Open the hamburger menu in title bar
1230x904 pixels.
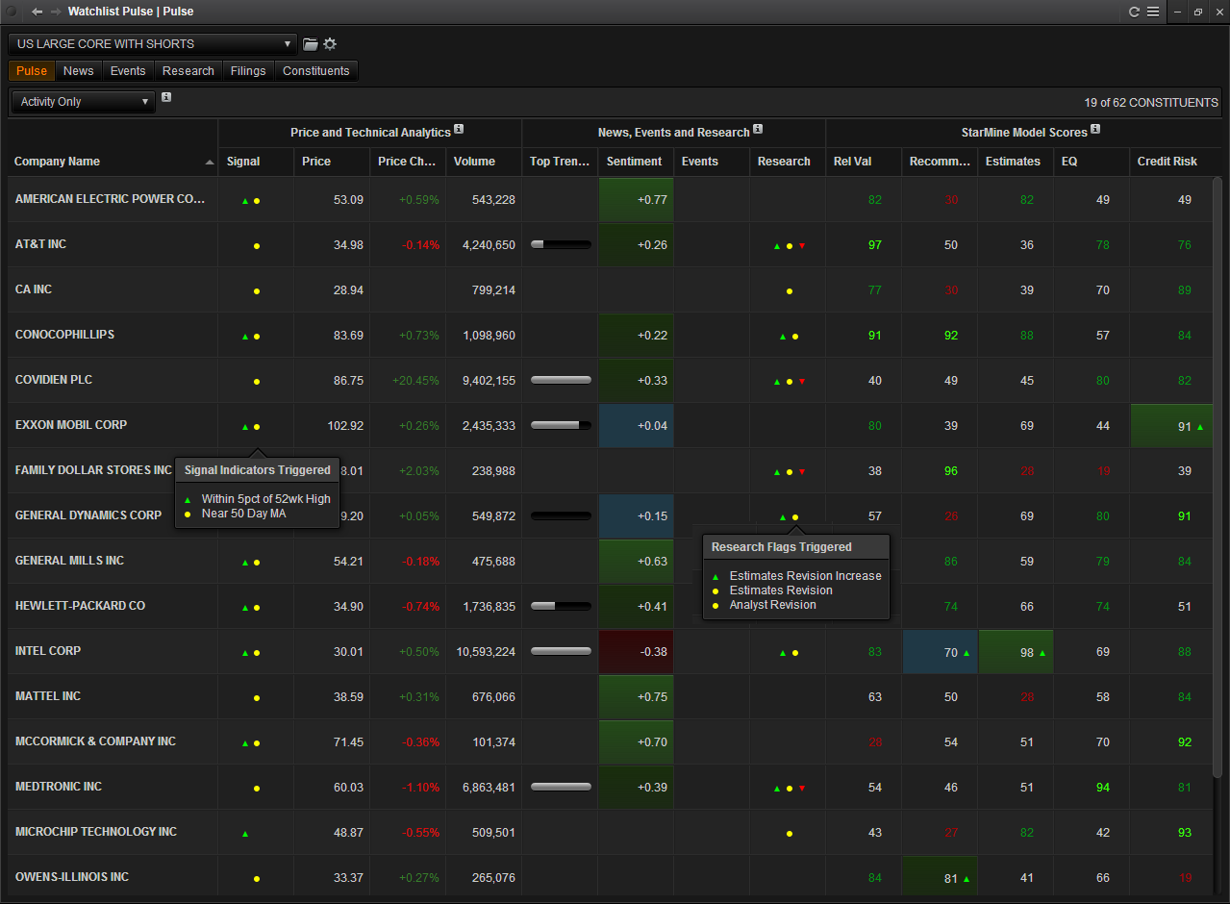coord(1152,12)
